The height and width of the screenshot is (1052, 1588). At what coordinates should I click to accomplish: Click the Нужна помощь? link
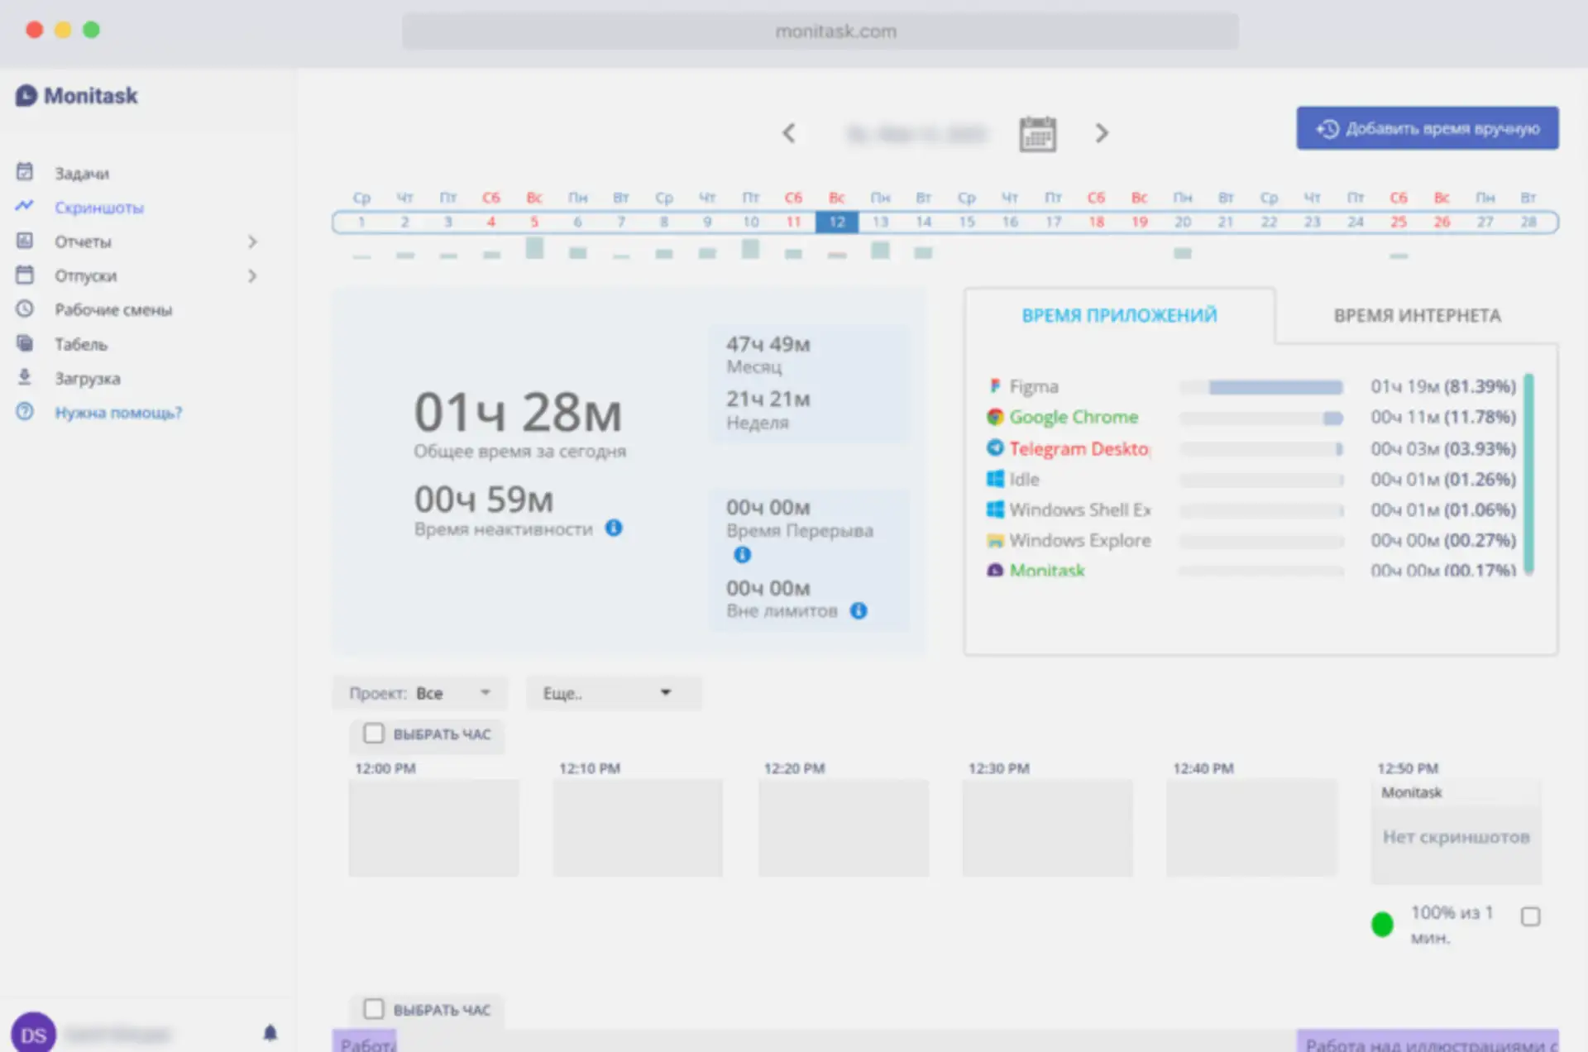click(x=118, y=412)
